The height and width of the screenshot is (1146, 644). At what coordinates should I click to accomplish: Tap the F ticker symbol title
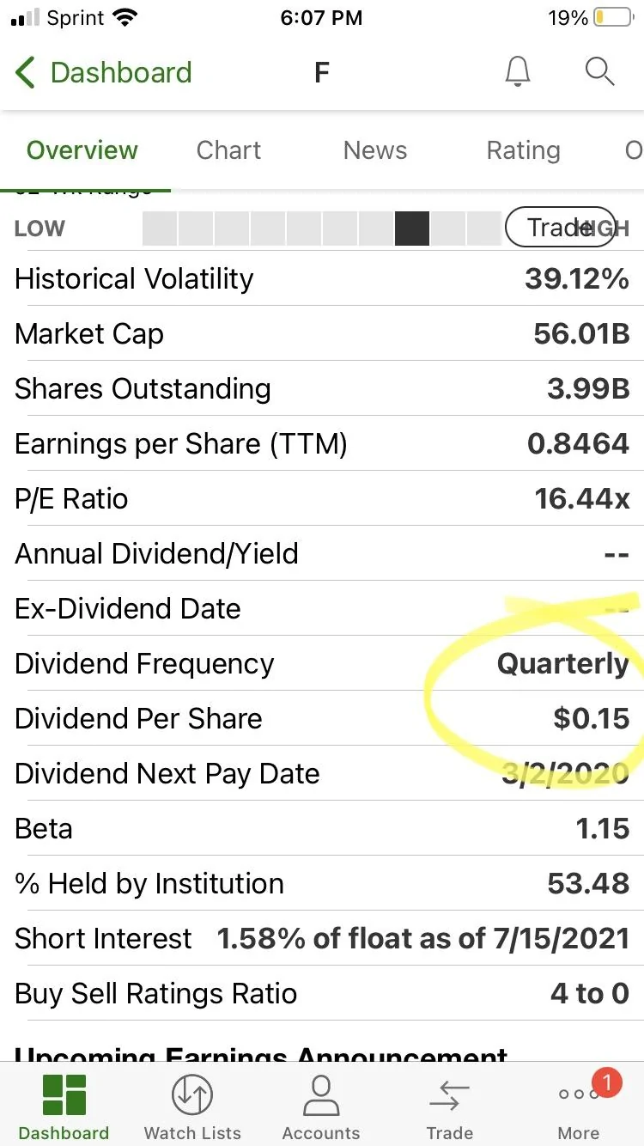point(322,73)
